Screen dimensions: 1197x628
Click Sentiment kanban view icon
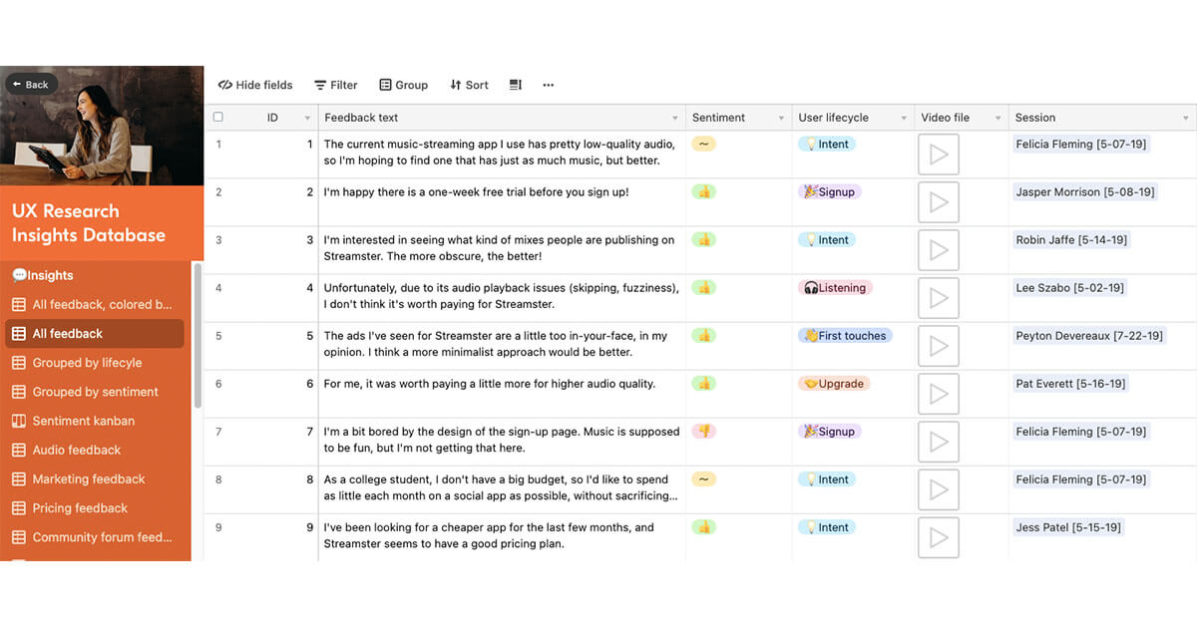click(18, 421)
